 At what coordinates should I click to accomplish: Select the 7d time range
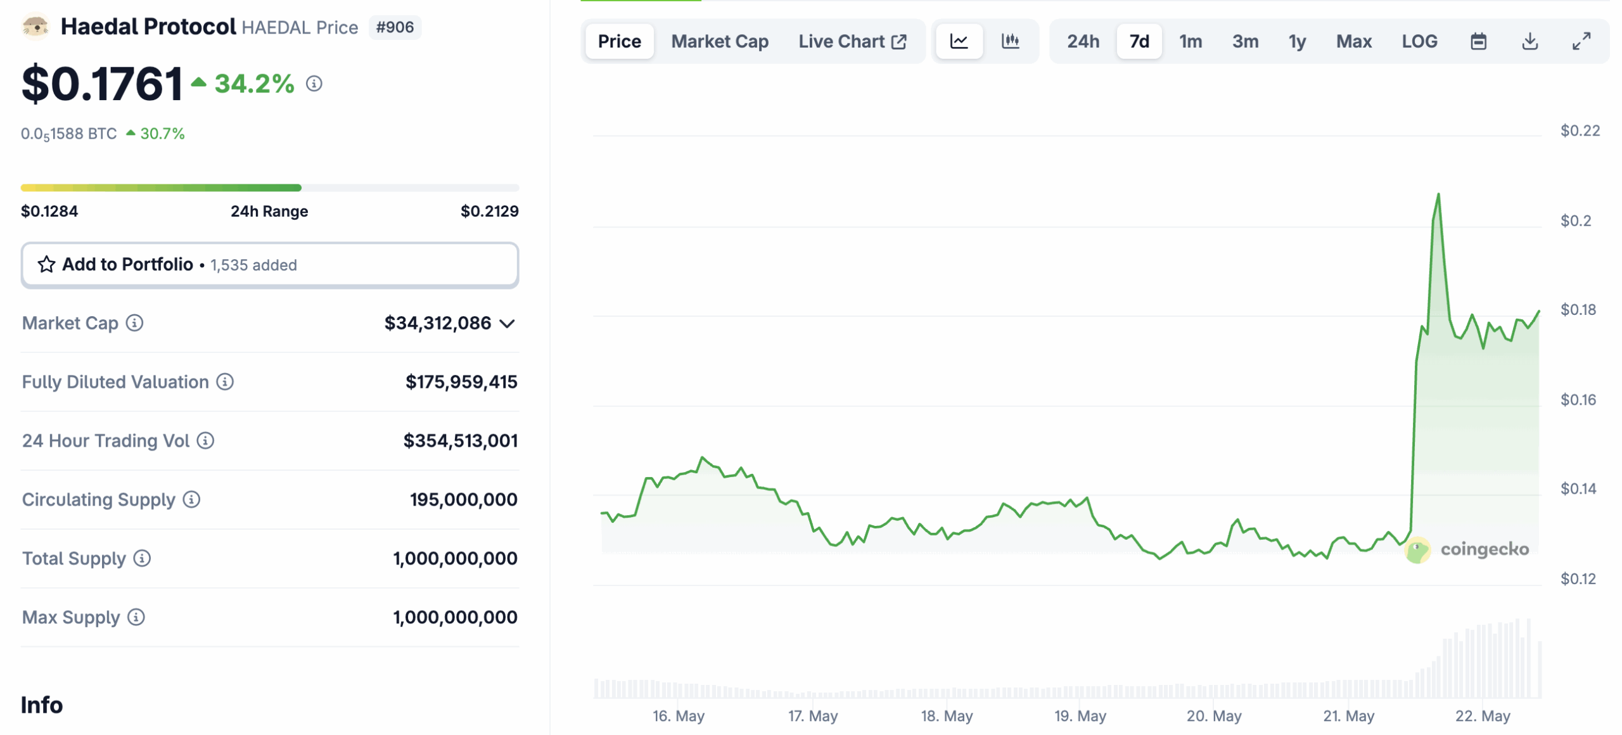click(x=1139, y=42)
